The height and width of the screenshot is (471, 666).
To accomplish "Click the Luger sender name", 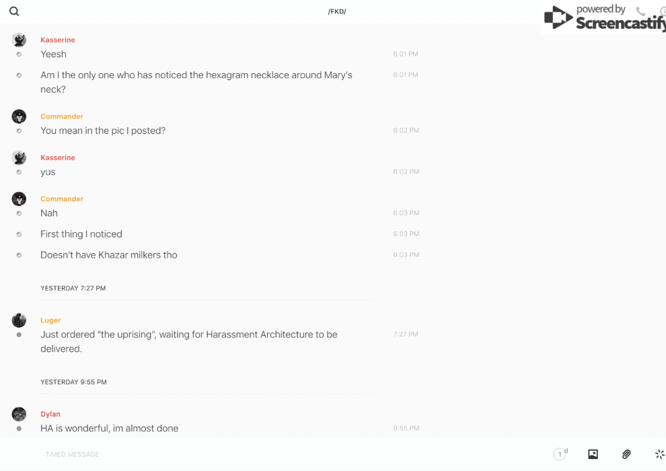I will pos(50,320).
